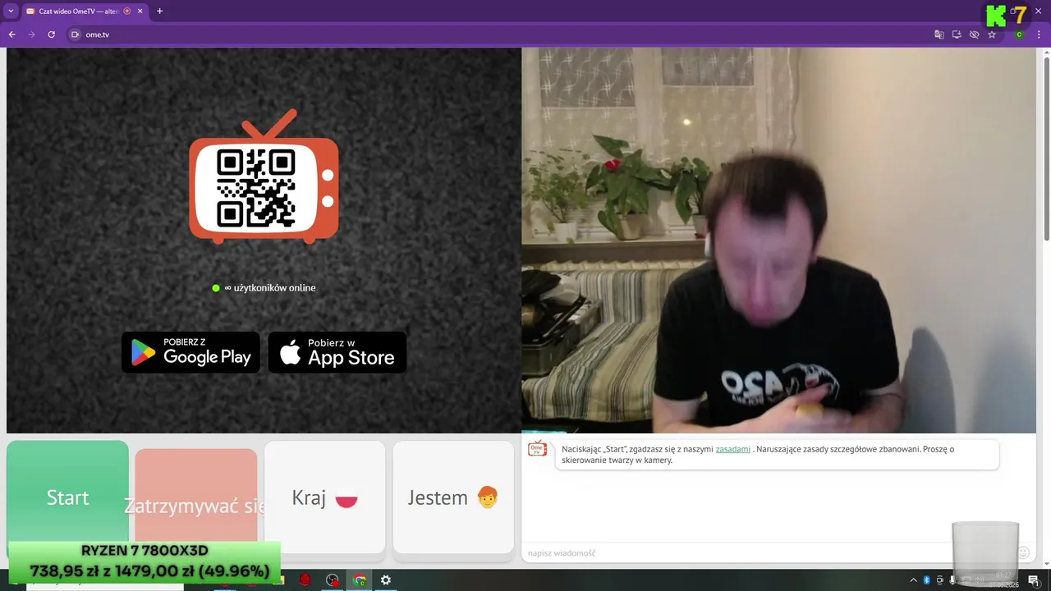Open the Chrome three-dot menu
The width and height of the screenshot is (1051, 591).
[x=1039, y=34]
